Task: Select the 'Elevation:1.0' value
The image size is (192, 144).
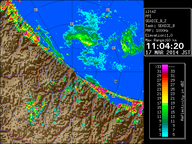Action: coord(159,35)
